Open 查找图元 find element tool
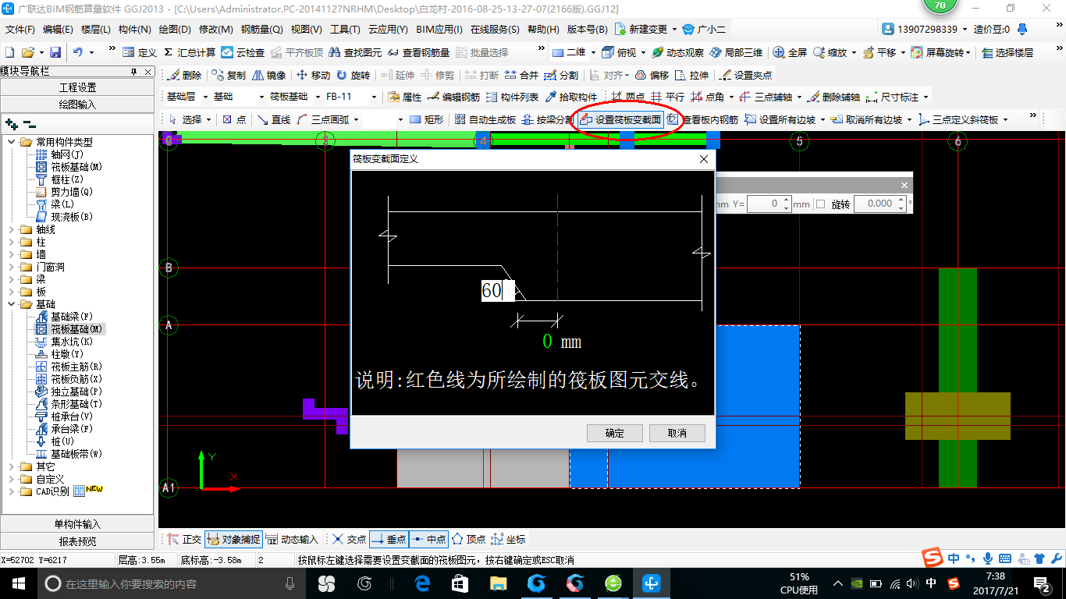1066x599 pixels. point(355,52)
